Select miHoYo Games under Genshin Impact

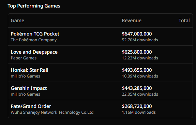pyautogui.click(x=25, y=94)
